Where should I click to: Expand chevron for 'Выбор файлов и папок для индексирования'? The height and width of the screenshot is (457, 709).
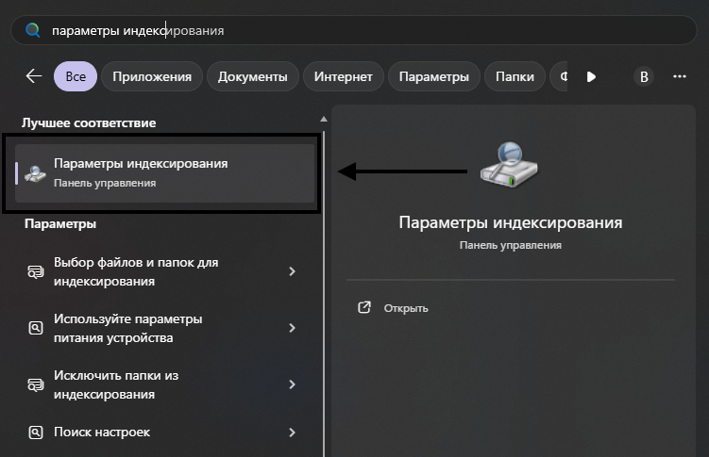292,271
